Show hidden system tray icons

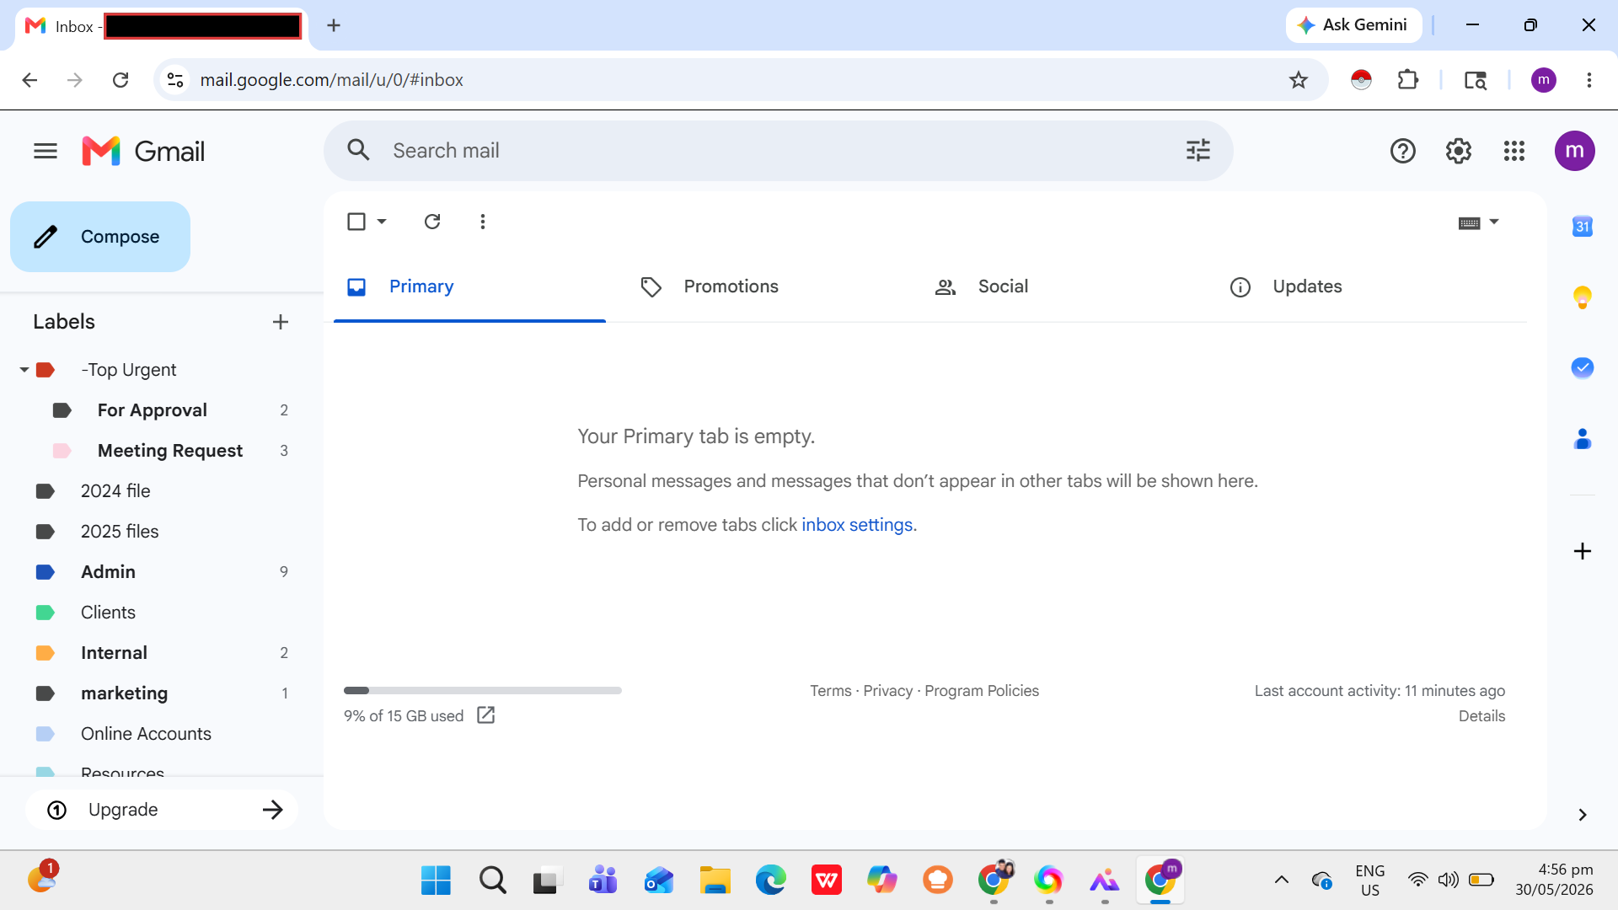(1281, 881)
